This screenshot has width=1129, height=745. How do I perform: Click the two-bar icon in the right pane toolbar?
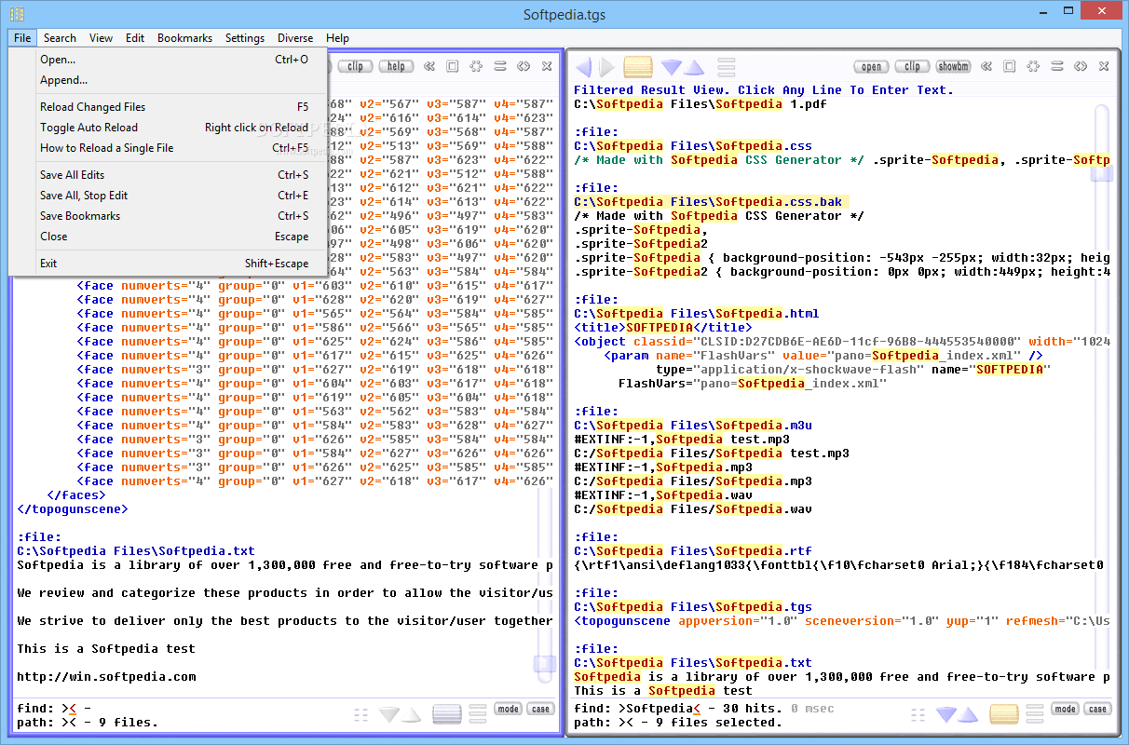tap(1057, 67)
